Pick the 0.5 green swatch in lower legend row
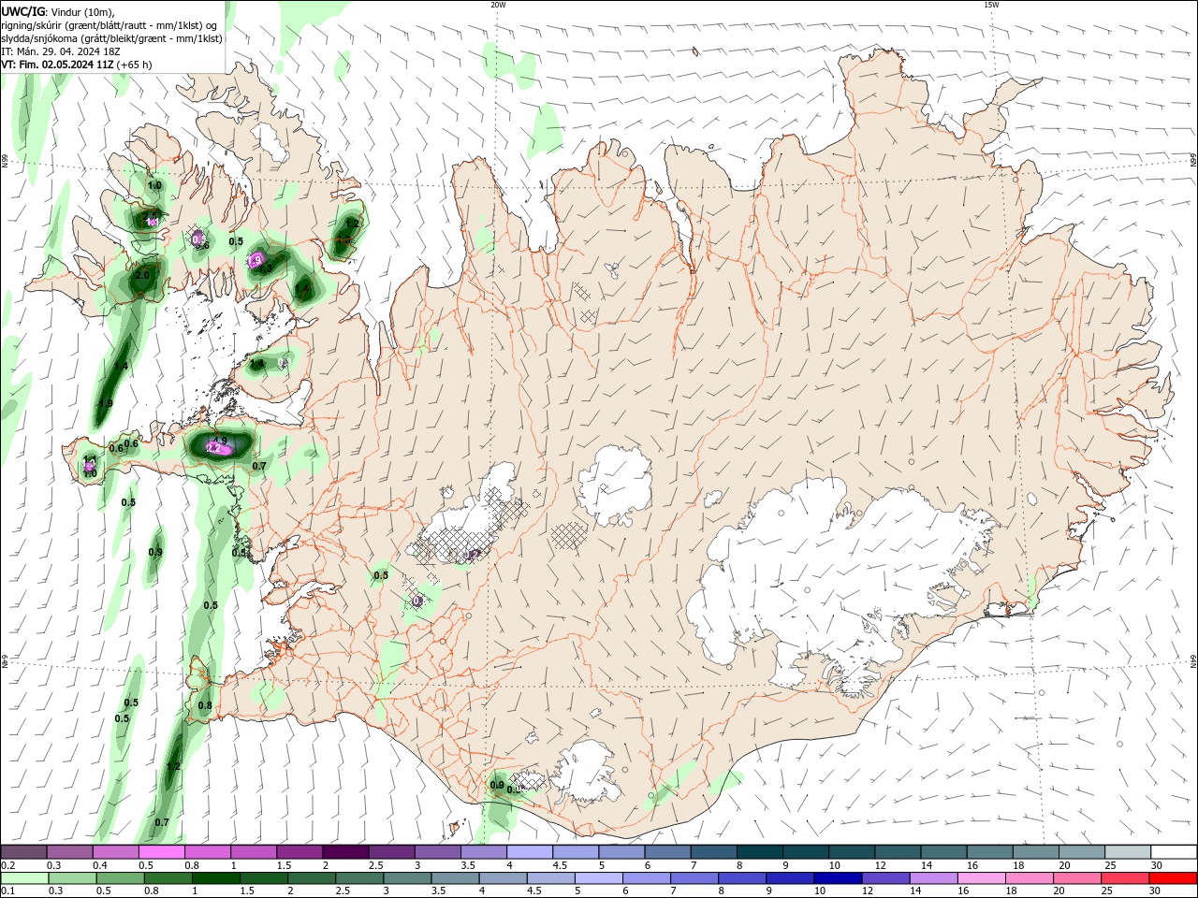The width and height of the screenshot is (1198, 898). (120, 878)
